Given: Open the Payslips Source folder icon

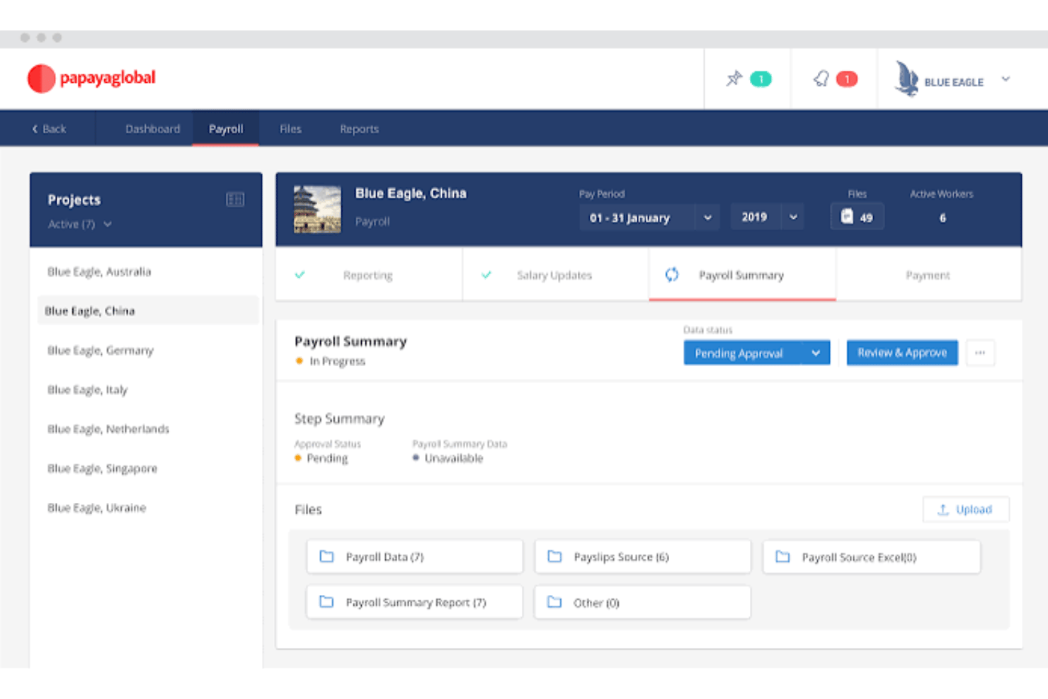Looking at the screenshot, I should (x=554, y=557).
